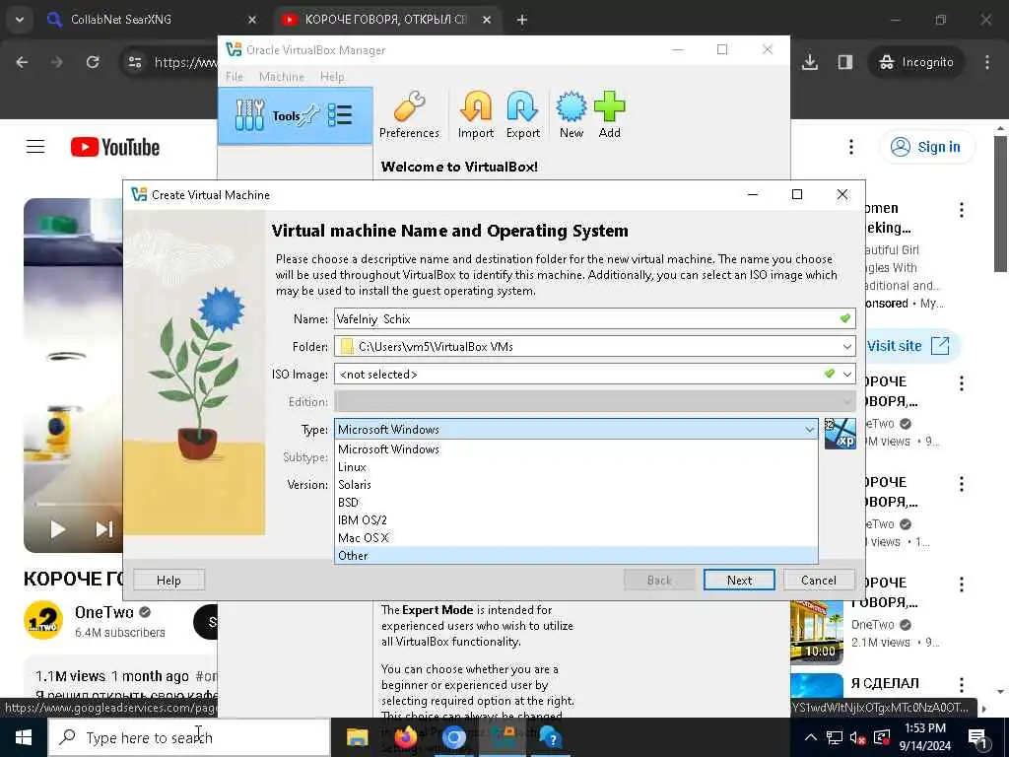Open the Windows notification center

[x=978, y=737]
